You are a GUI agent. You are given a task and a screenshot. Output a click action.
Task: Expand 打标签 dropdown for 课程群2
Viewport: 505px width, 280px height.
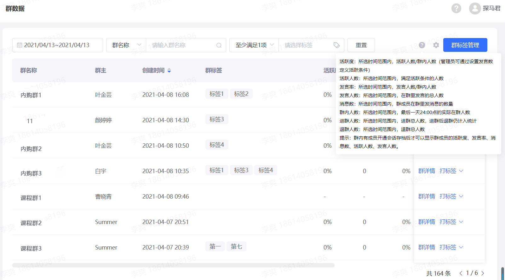pyautogui.click(x=451, y=222)
